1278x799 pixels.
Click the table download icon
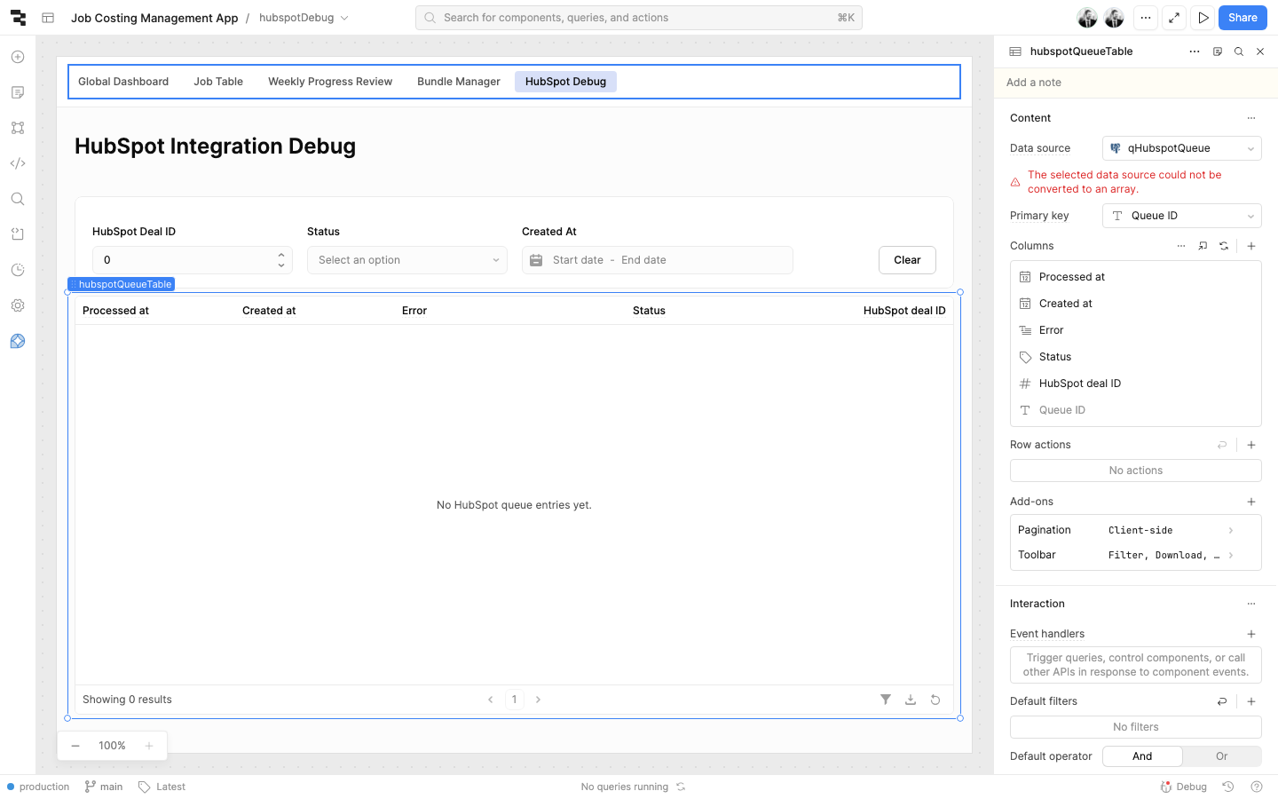click(910, 700)
